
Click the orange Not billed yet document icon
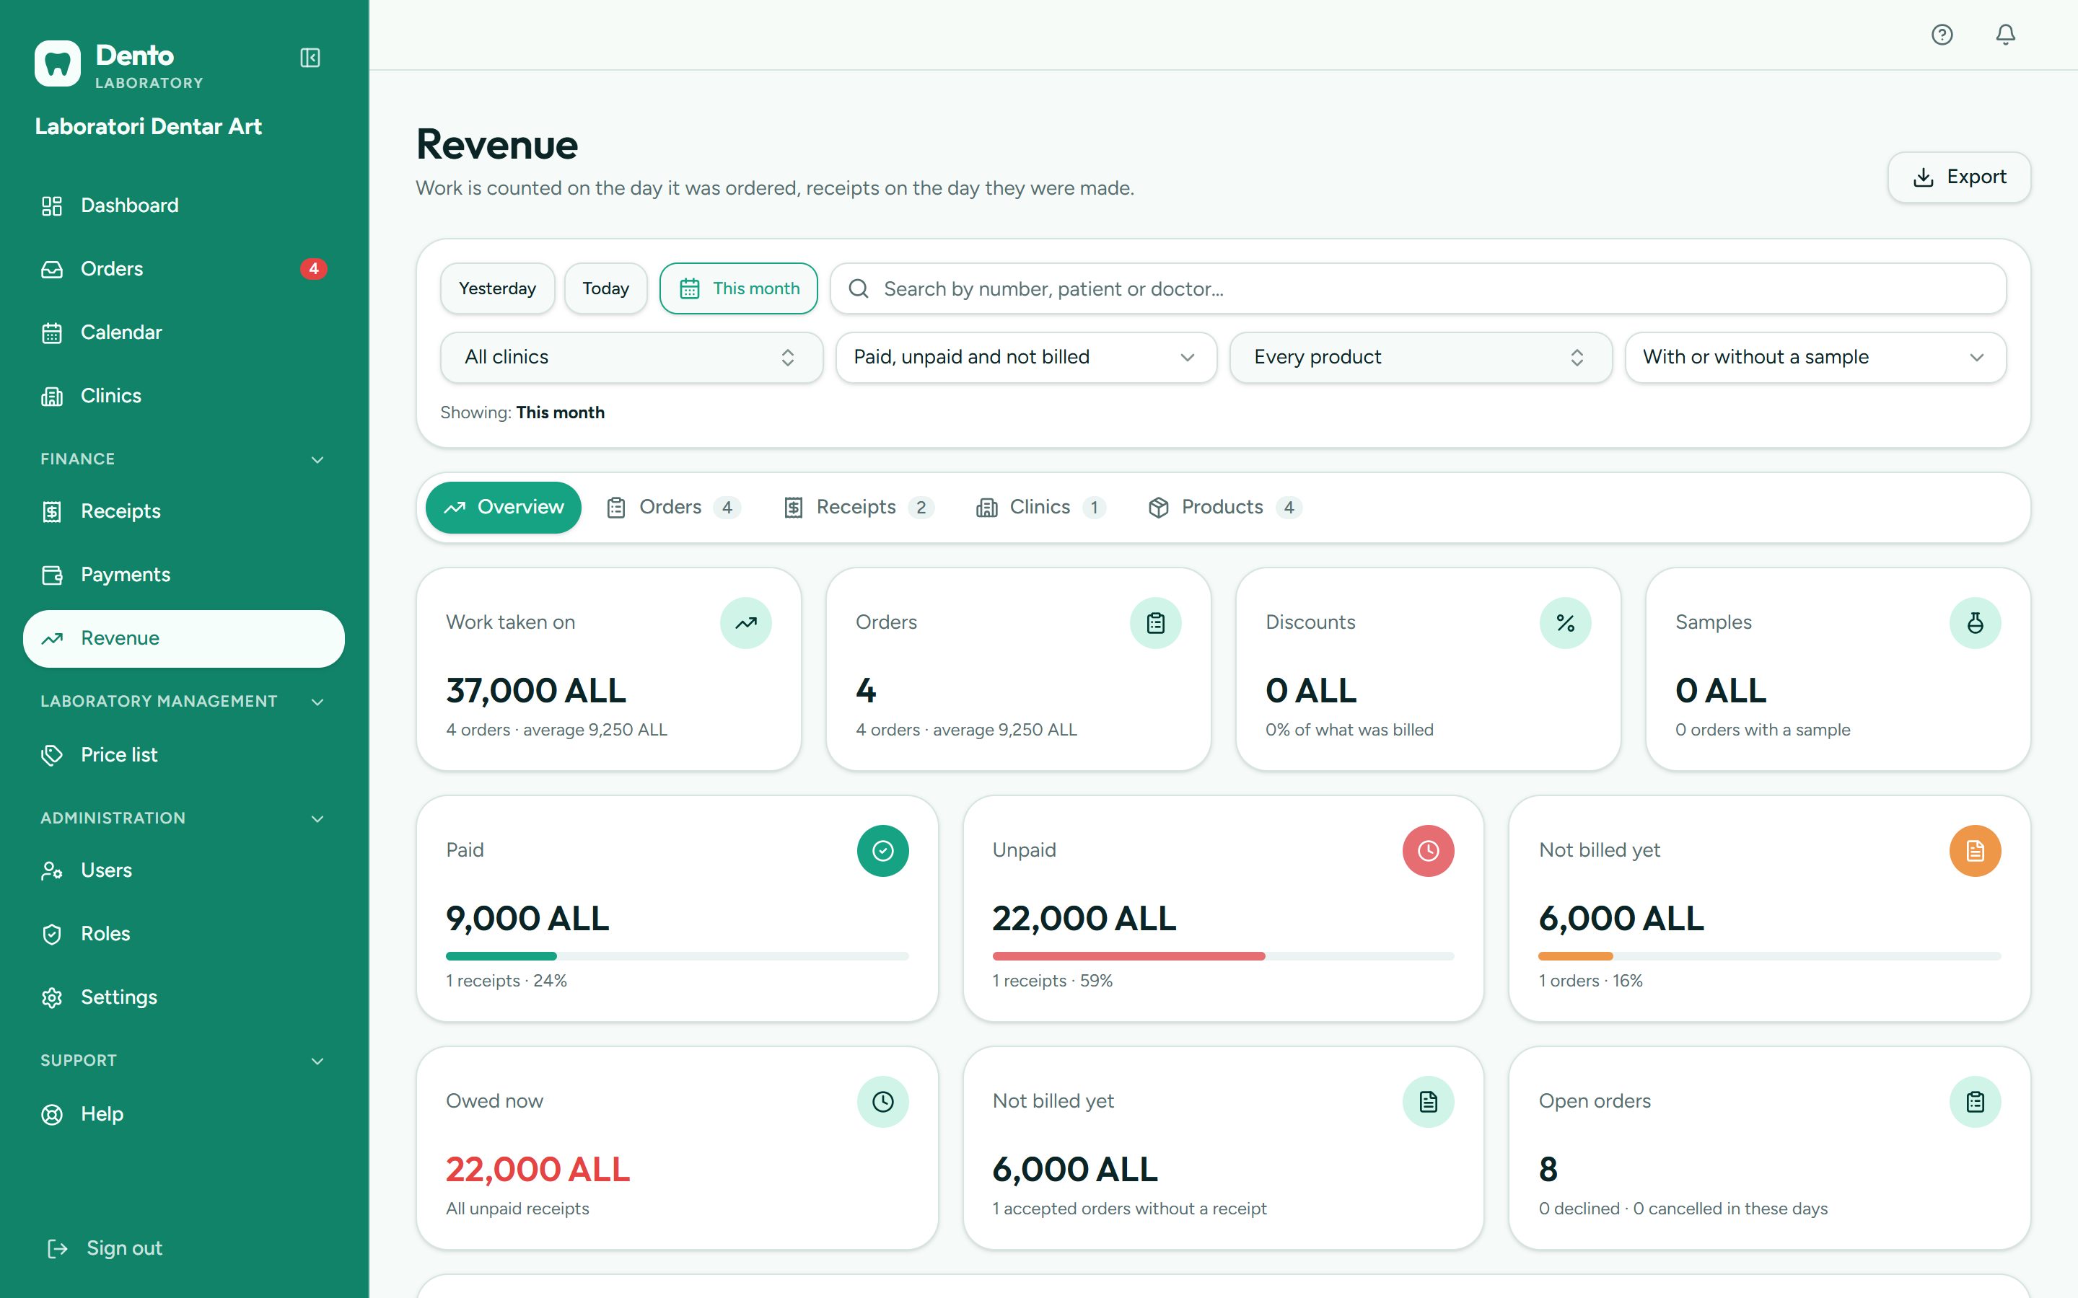[1974, 851]
